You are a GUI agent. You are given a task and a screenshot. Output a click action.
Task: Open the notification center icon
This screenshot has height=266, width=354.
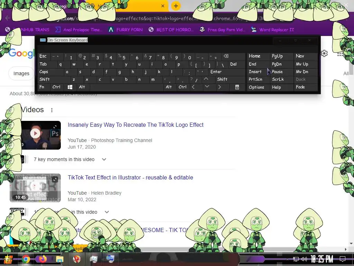343,259
